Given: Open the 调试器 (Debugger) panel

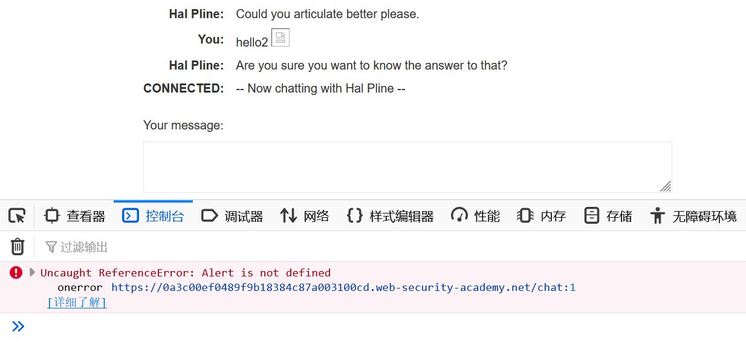Looking at the screenshot, I should pos(232,216).
